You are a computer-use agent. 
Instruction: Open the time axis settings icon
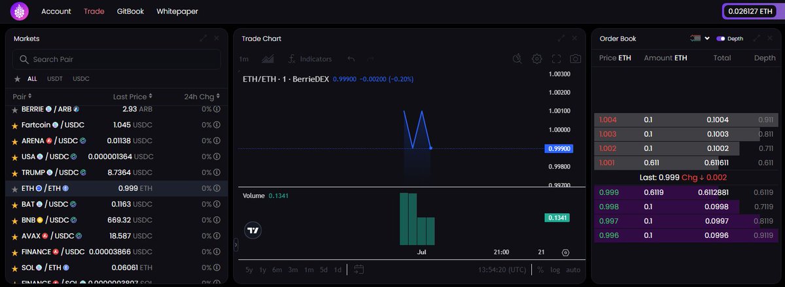566,252
